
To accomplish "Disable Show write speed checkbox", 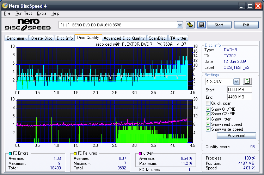I will [x=208, y=129].
